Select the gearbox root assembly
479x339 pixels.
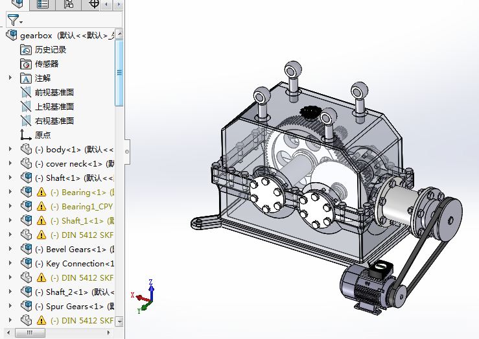pyautogui.click(x=36, y=35)
